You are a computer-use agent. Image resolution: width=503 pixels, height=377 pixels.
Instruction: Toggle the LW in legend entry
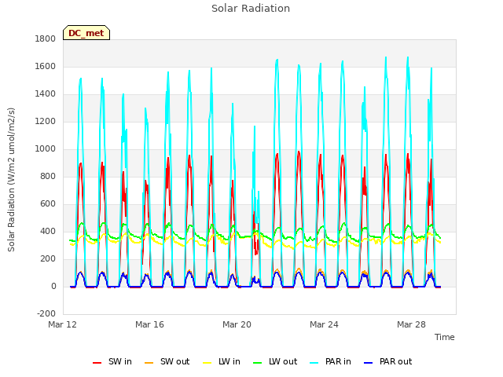point(222,361)
